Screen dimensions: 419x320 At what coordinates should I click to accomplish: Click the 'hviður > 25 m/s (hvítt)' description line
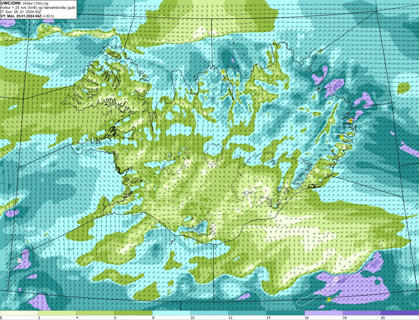click(19, 7)
